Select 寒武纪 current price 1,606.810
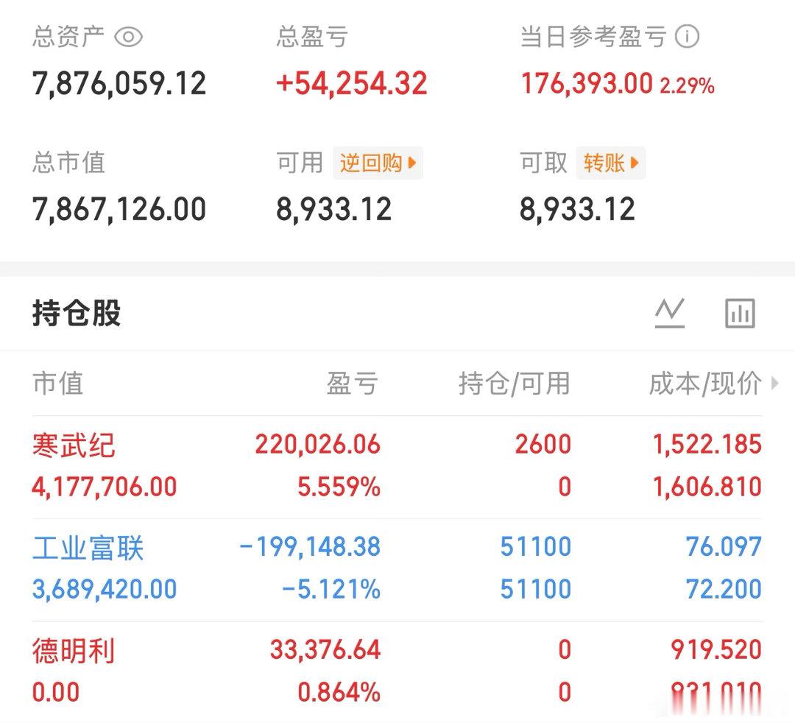The width and height of the screenshot is (795, 723). coord(707,487)
